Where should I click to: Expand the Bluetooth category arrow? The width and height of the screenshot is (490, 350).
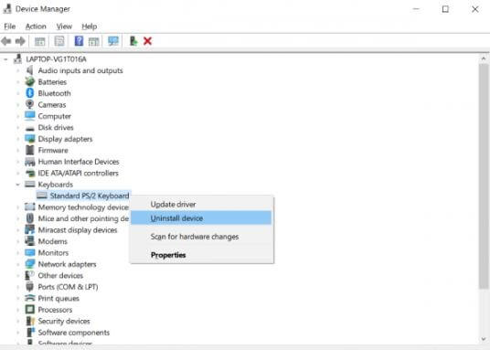pyautogui.click(x=17, y=93)
